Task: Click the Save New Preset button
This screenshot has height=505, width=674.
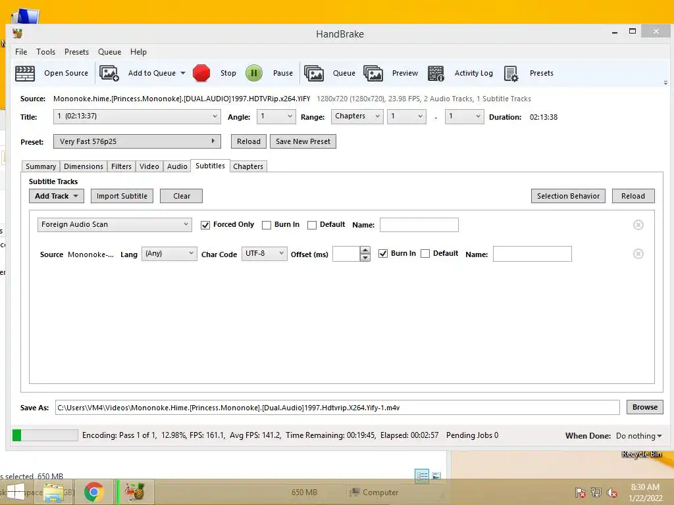Action: pyautogui.click(x=303, y=141)
